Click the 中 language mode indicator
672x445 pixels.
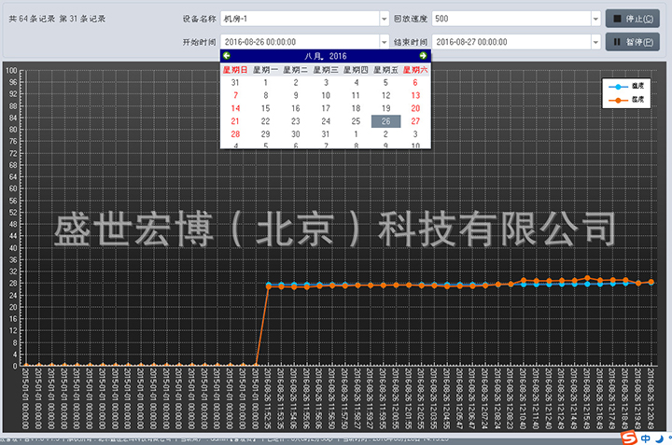point(646,437)
